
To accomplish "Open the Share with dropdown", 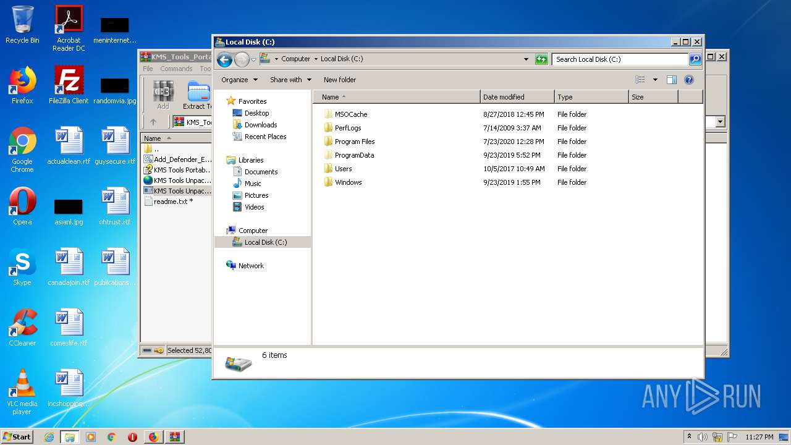I will pyautogui.click(x=290, y=80).
